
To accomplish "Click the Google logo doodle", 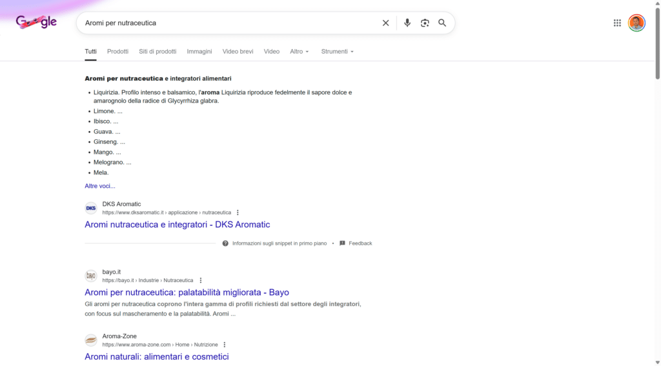I will pyautogui.click(x=36, y=22).
